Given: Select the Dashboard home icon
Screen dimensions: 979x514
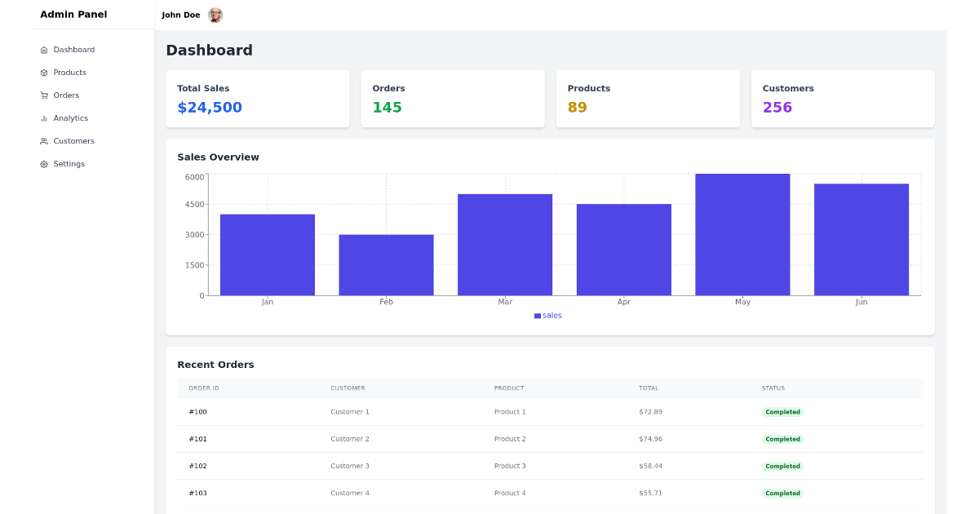Looking at the screenshot, I should click(43, 49).
